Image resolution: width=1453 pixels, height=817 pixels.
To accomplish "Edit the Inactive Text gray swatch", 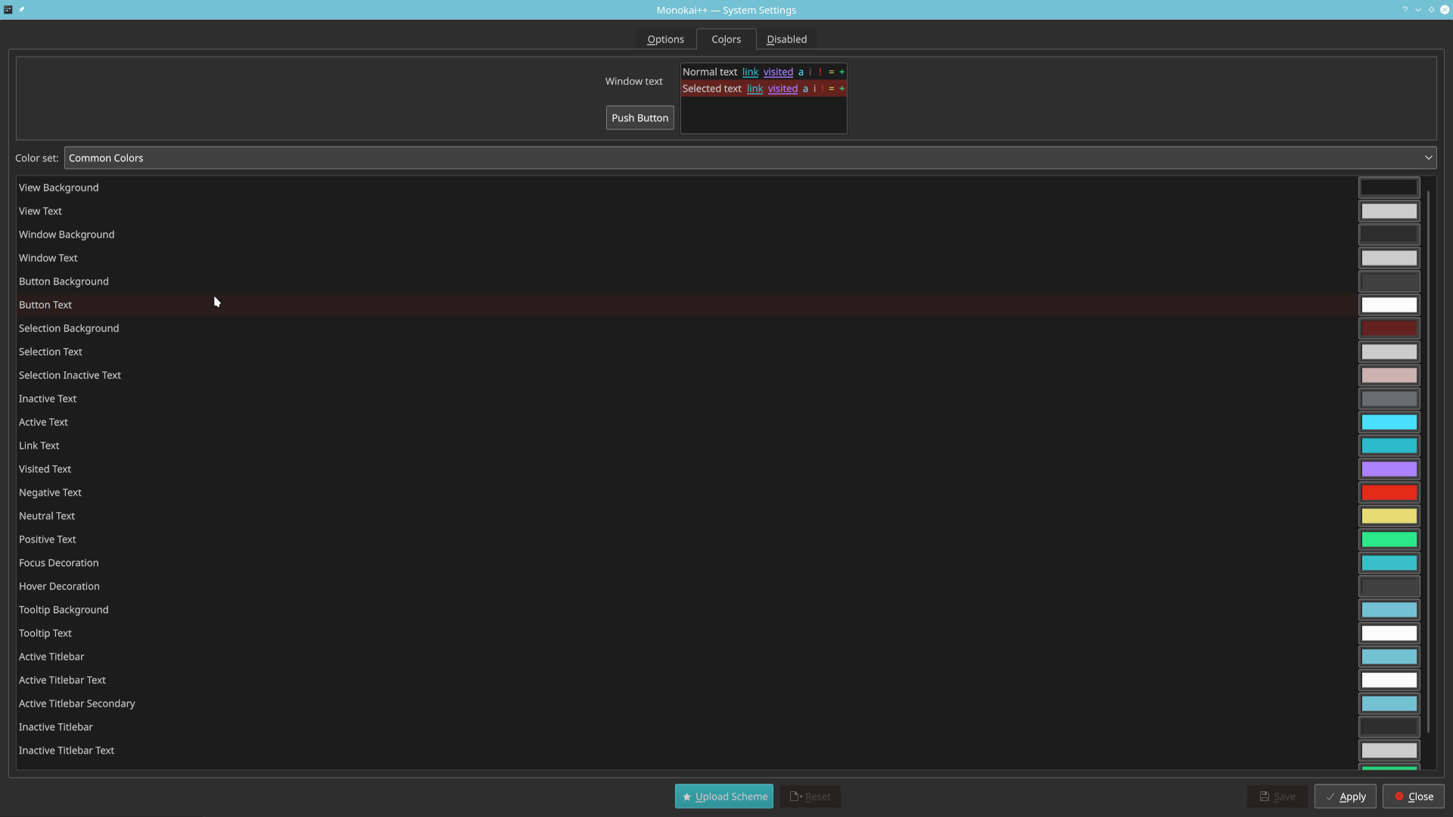I will pyautogui.click(x=1389, y=399).
